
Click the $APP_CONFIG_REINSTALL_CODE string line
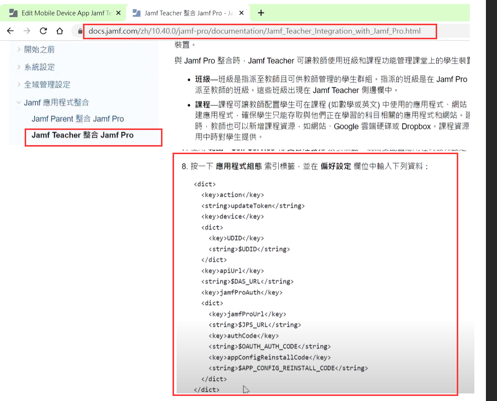pos(288,368)
